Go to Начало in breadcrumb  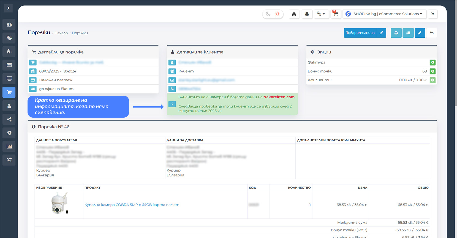click(61, 33)
